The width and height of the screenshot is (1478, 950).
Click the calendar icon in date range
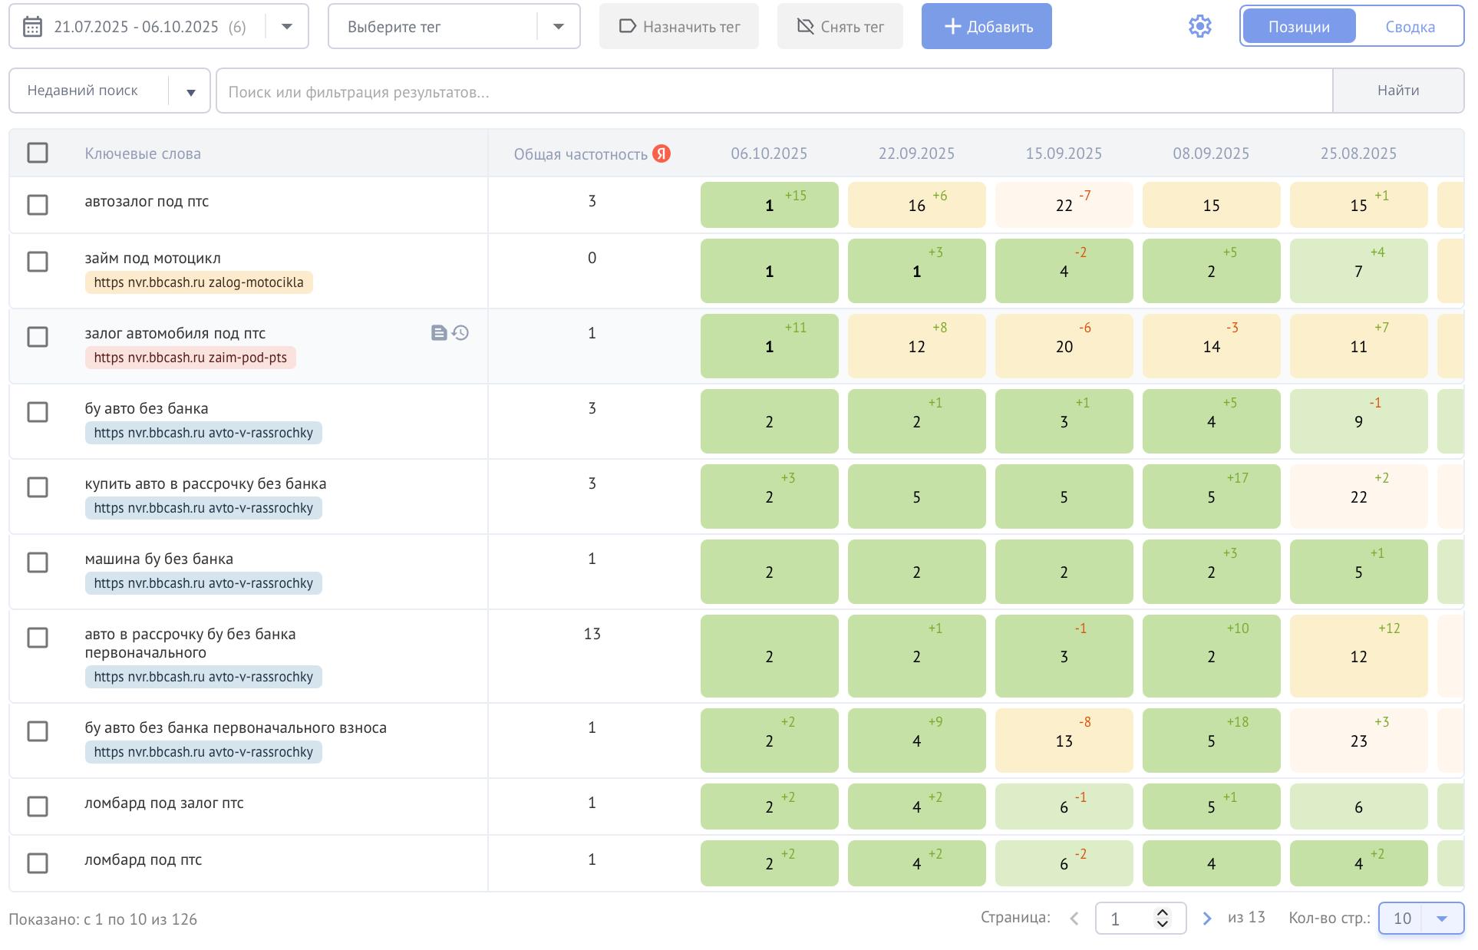[x=32, y=28]
